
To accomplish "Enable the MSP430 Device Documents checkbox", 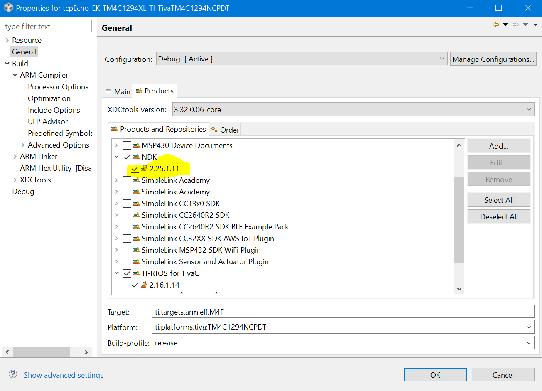I will point(127,145).
